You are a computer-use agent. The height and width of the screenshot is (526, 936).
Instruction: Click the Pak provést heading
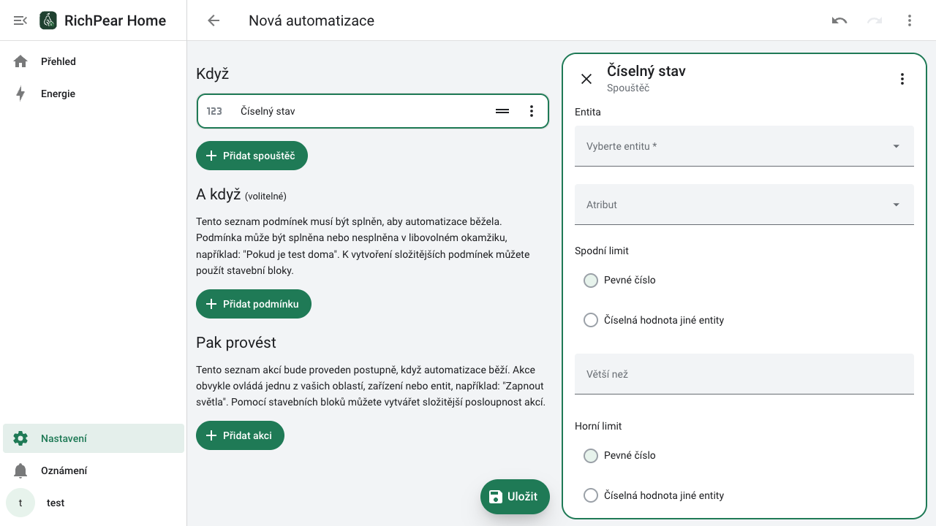click(236, 343)
